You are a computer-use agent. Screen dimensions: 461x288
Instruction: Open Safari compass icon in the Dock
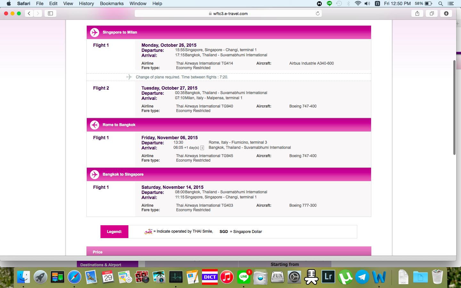pos(74,277)
